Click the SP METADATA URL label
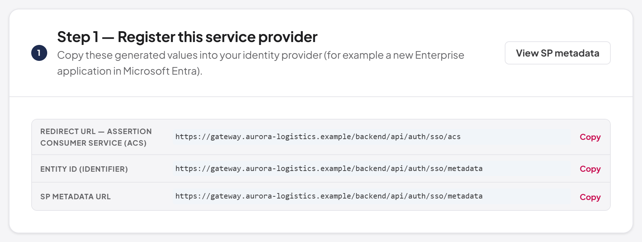This screenshot has height=242, width=642. (x=76, y=197)
